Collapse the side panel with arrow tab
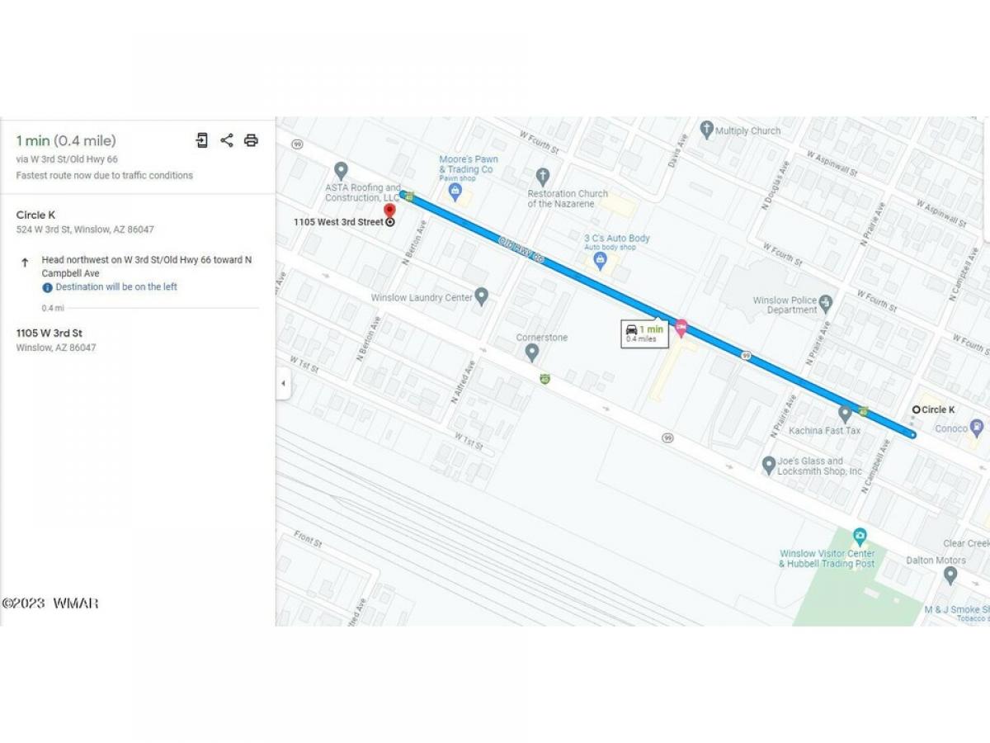Viewport: 990px width, 743px height. point(283,384)
